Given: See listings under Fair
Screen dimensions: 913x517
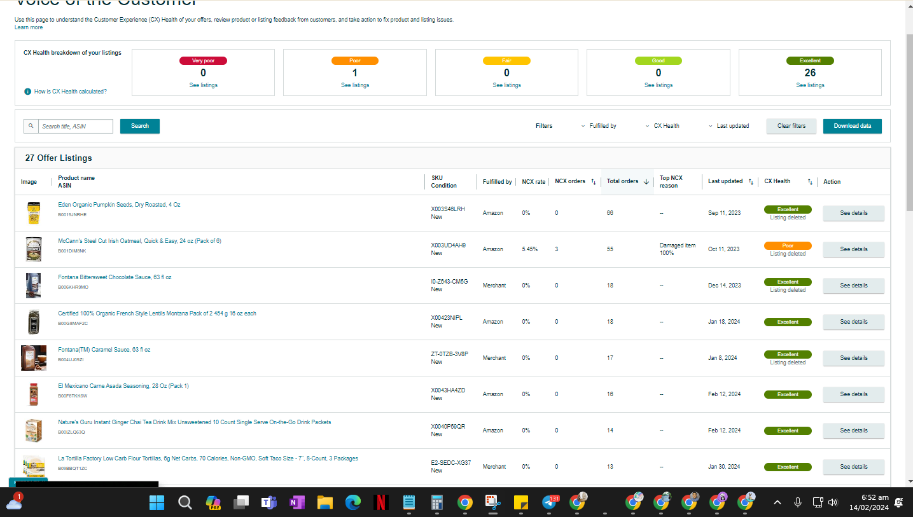Looking at the screenshot, I should point(506,85).
